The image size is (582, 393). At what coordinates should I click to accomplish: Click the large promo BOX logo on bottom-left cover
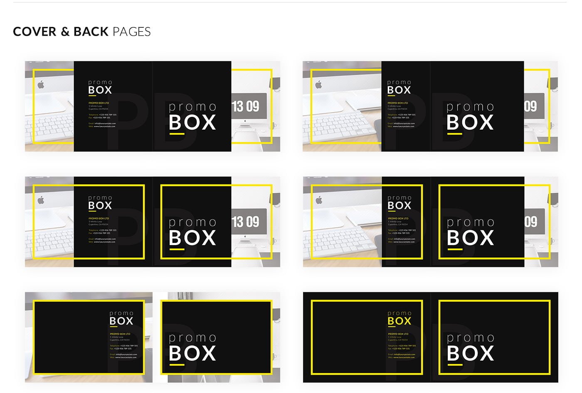point(192,349)
